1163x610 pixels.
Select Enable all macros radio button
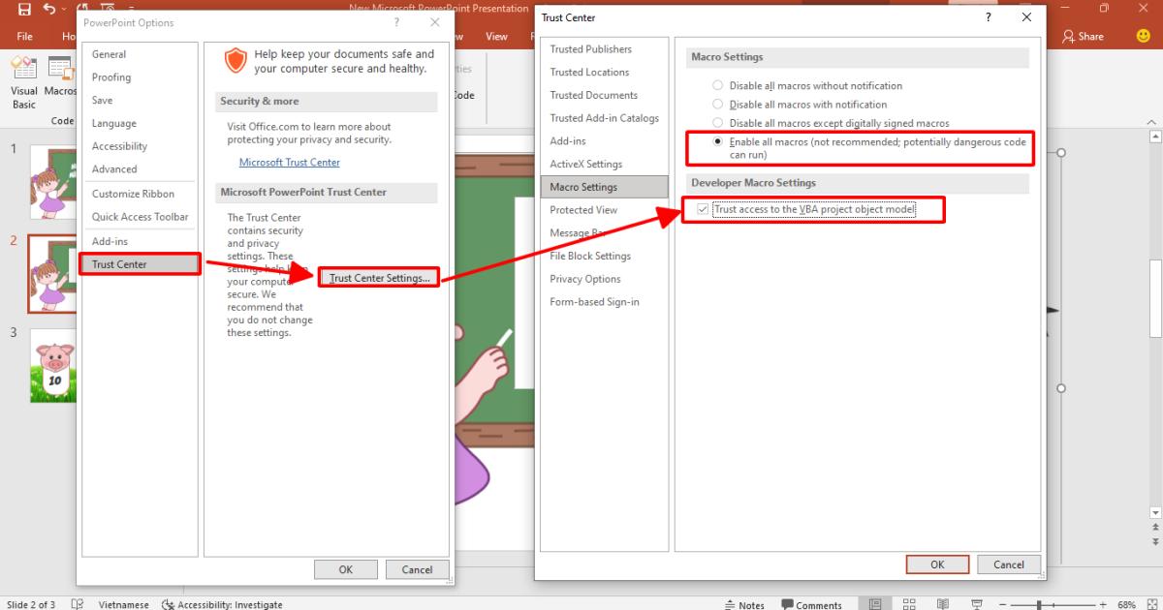(x=718, y=141)
